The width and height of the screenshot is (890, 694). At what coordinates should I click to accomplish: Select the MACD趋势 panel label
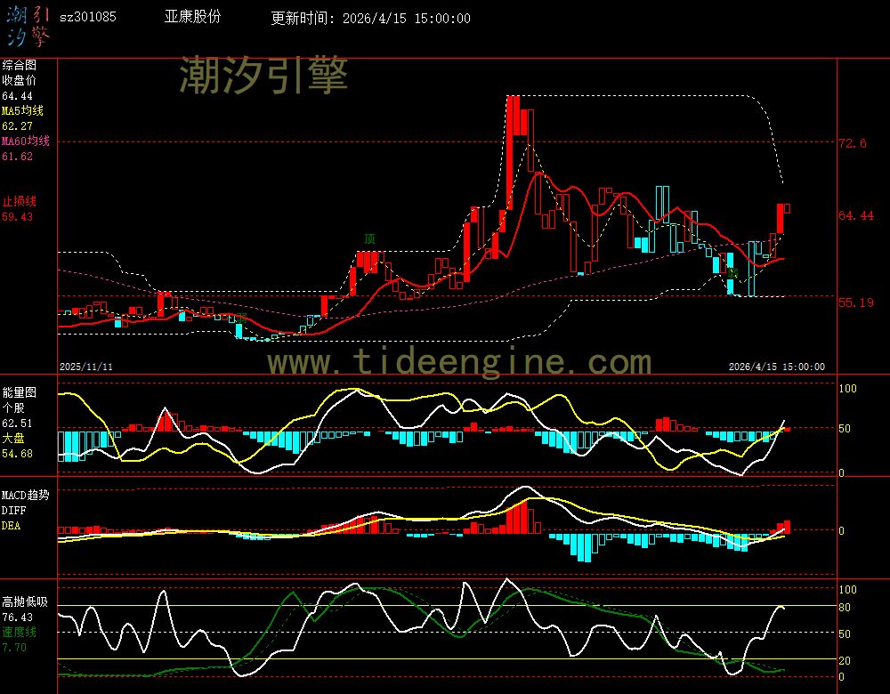click(25, 495)
